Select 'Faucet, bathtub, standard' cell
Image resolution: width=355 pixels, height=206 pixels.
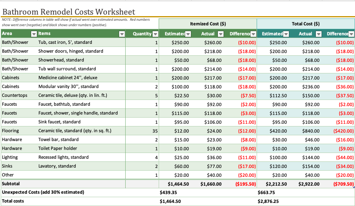[81, 104]
